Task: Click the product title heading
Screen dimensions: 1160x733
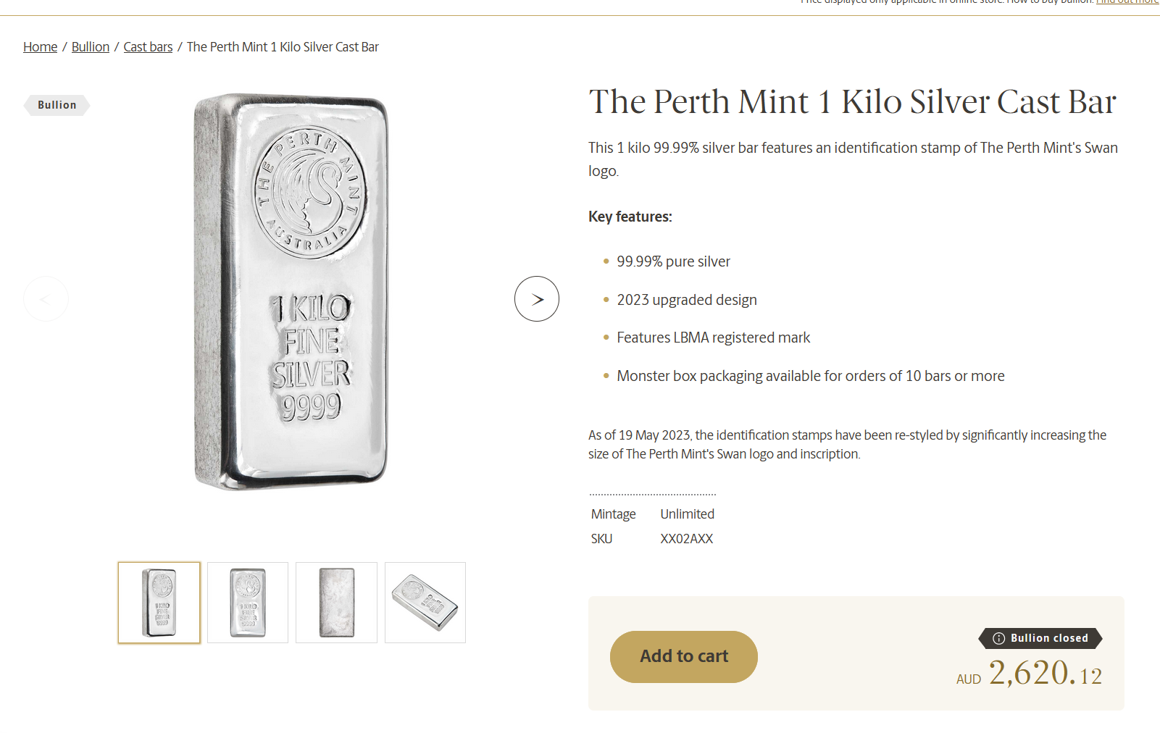Action: 852,101
